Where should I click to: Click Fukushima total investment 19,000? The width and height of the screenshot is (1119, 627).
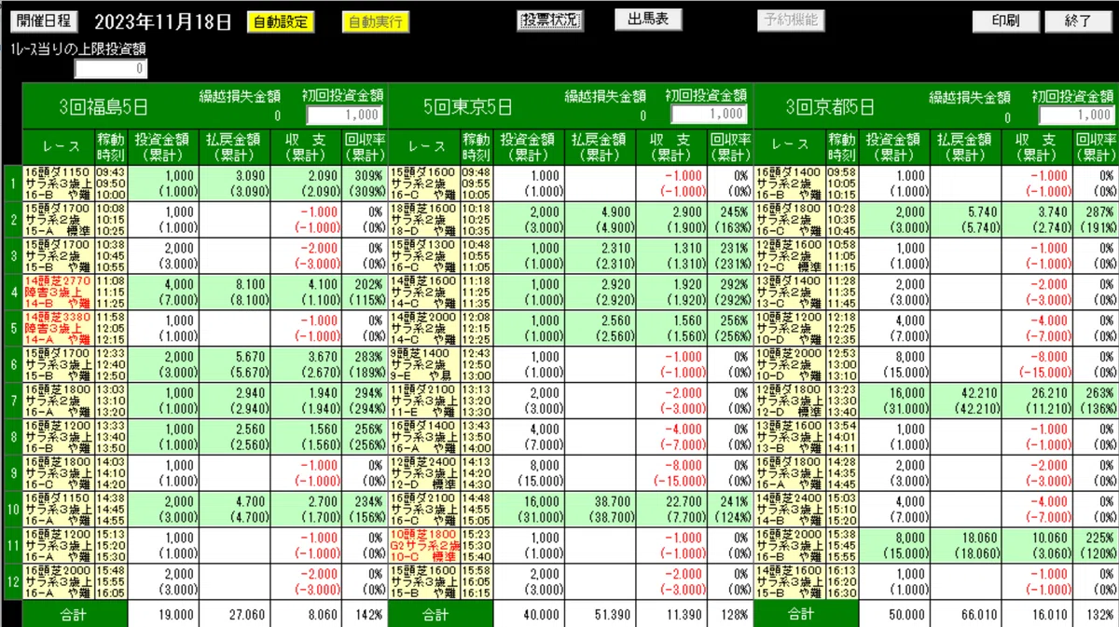177,615
